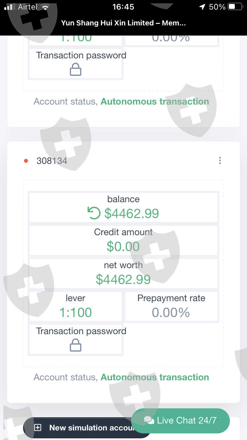Click the Credit amount $0.00 field
This screenshot has width=247, height=440.
pyautogui.click(x=123, y=246)
